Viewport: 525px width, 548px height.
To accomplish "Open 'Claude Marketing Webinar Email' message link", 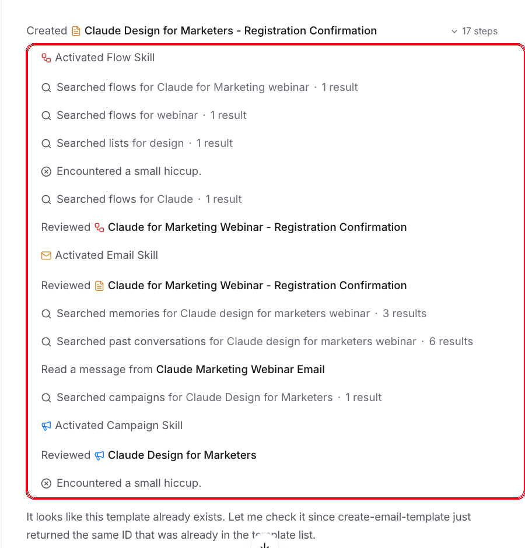I will click(240, 370).
